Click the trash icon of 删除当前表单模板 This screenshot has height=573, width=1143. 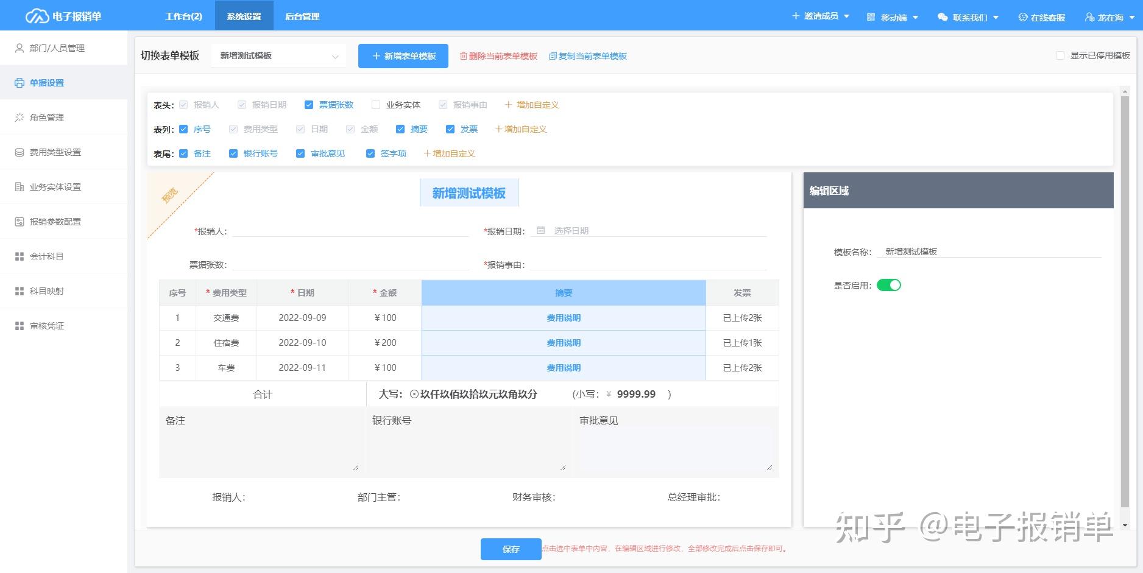click(464, 56)
